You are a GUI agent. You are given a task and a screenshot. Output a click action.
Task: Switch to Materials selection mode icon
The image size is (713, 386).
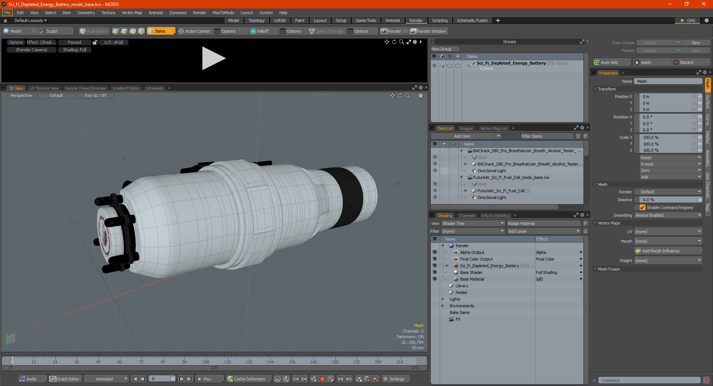[141, 31]
